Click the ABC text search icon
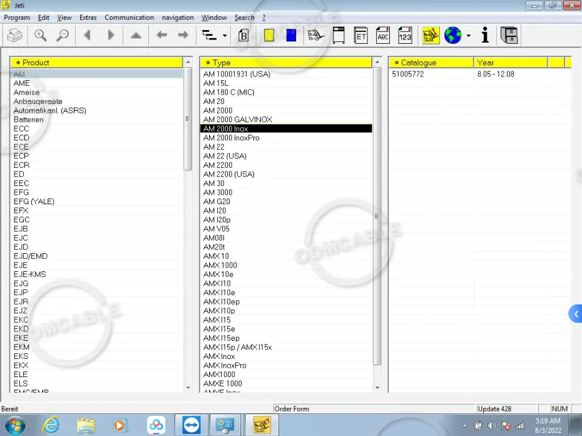The height and width of the screenshot is (436, 582). pyautogui.click(x=383, y=36)
